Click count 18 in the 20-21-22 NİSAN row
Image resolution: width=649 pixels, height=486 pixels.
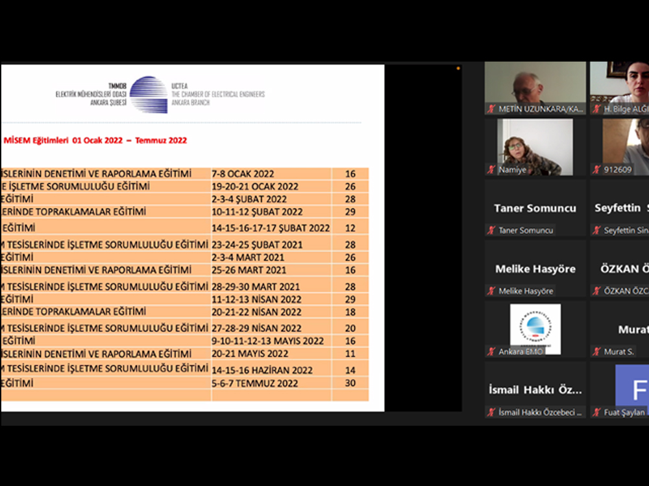click(350, 312)
